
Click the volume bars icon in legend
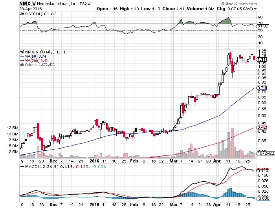(x=21, y=65)
